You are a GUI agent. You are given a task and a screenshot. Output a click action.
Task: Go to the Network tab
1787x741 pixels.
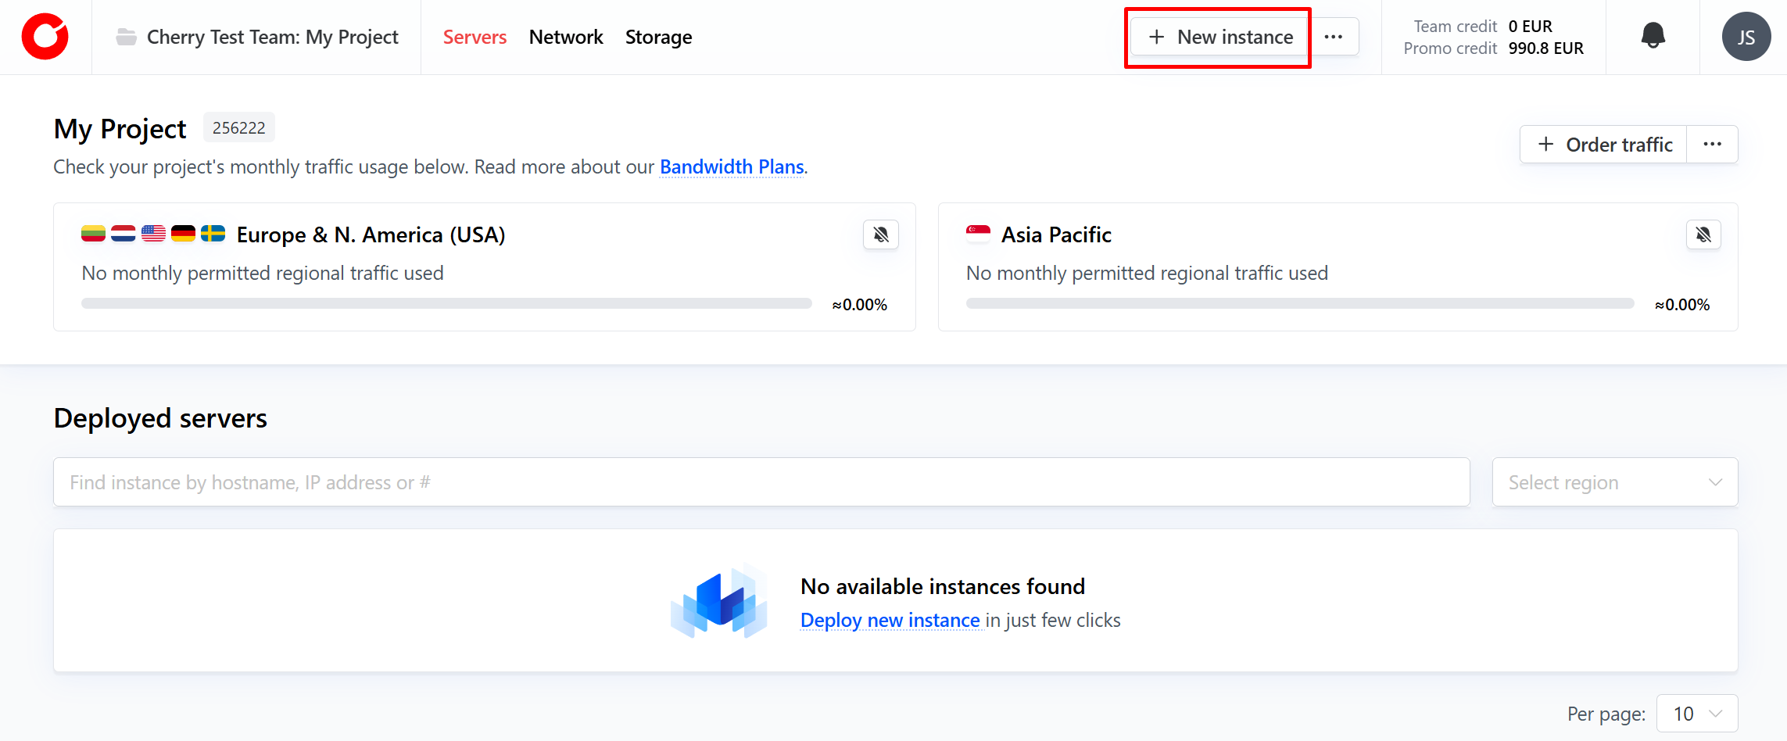[566, 37]
